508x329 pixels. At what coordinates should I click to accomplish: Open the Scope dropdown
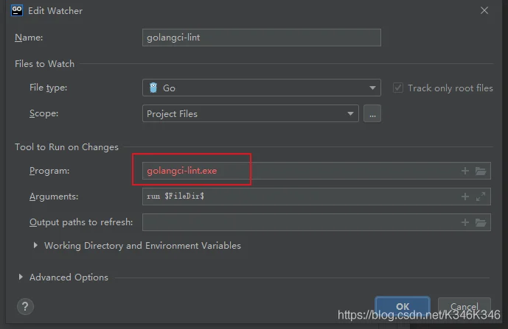[251, 113]
